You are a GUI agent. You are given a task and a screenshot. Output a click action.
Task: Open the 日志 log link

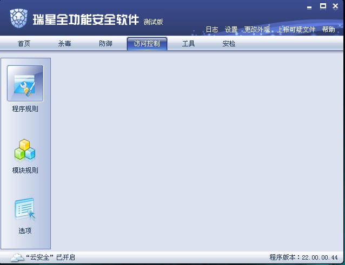tap(212, 30)
